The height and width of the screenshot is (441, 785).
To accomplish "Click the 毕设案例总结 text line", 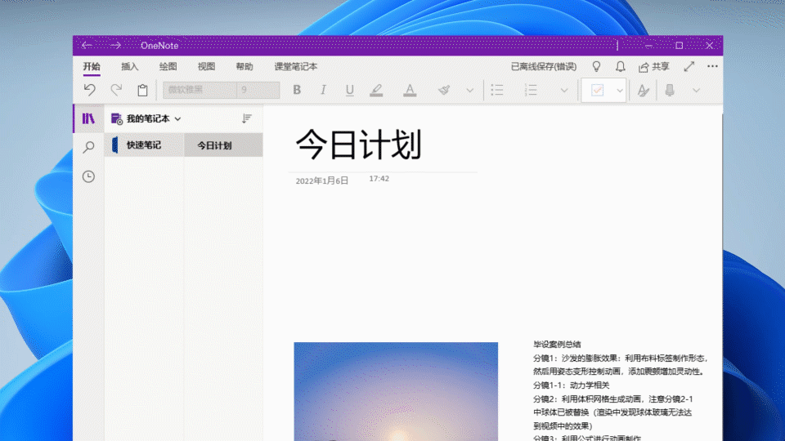I will [x=557, y=344].
